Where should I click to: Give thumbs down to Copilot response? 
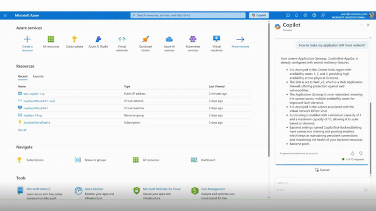pyautogui.click(x=360, y=153)
